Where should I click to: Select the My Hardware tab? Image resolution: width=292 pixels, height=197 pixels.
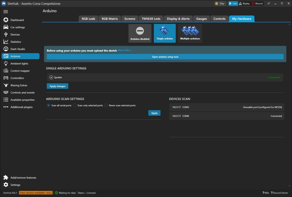tap(242, 19)
